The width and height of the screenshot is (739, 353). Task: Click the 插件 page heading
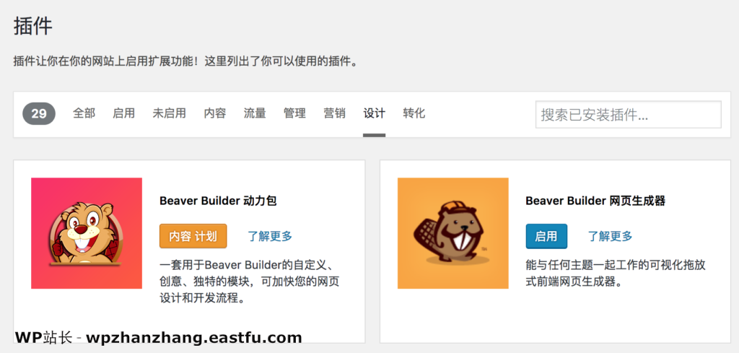(33, 27)
